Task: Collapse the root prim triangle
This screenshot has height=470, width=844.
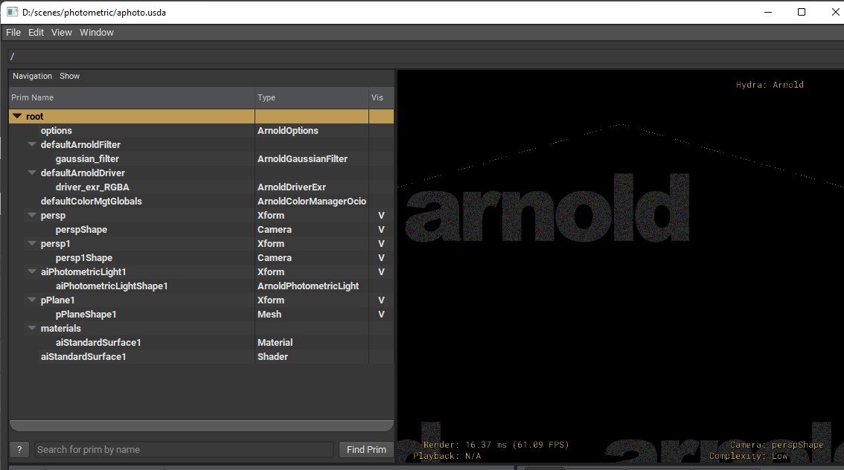Action: pyautogui.click(x=17, y=116)
